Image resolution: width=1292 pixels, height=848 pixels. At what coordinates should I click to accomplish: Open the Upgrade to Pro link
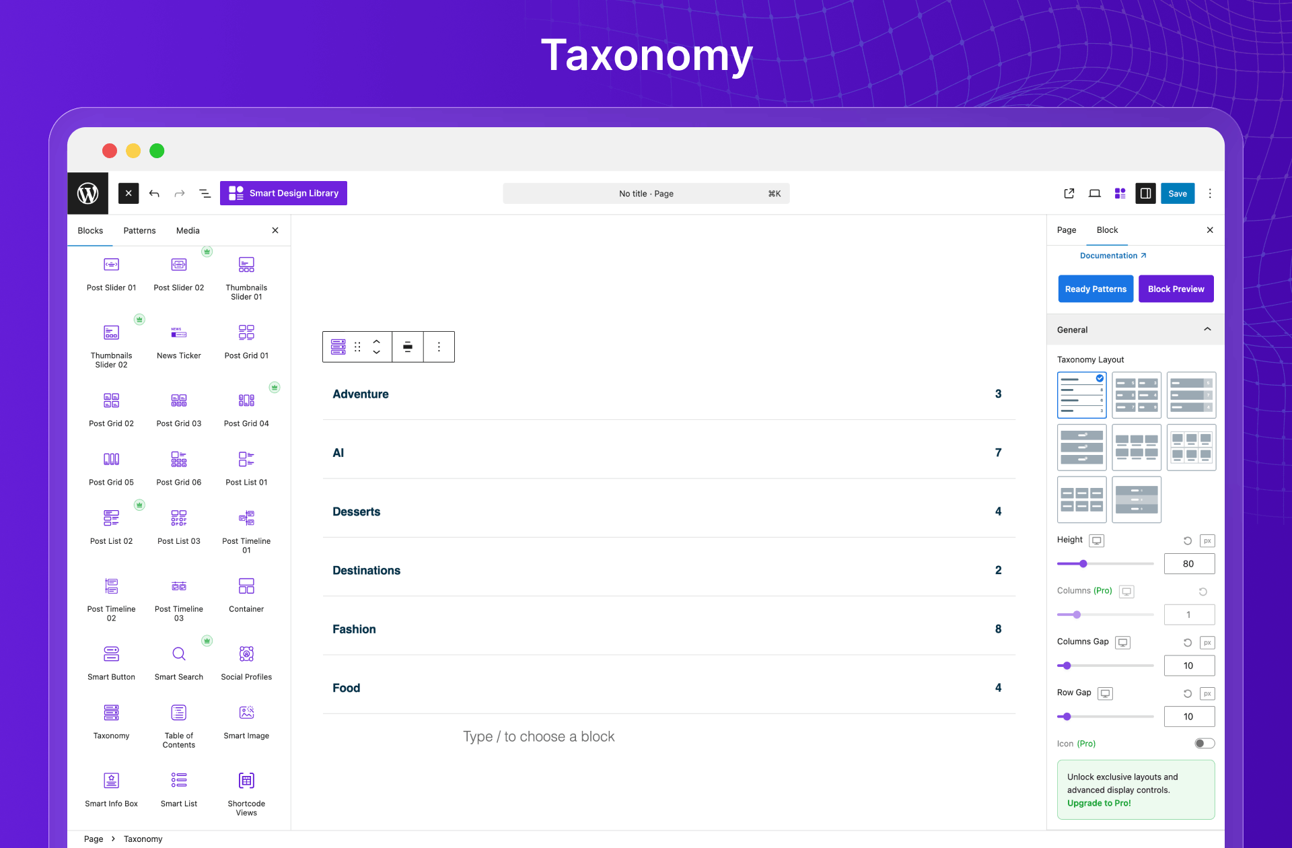tap(1098, 803)
